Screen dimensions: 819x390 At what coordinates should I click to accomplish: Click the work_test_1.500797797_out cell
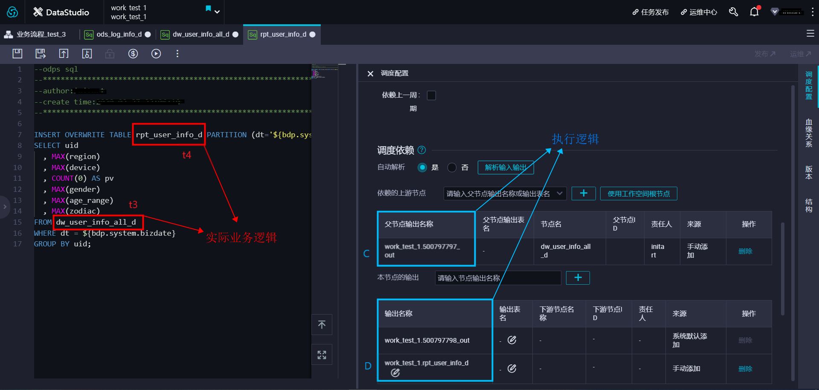pyautogui.click(x=426, y=251)
